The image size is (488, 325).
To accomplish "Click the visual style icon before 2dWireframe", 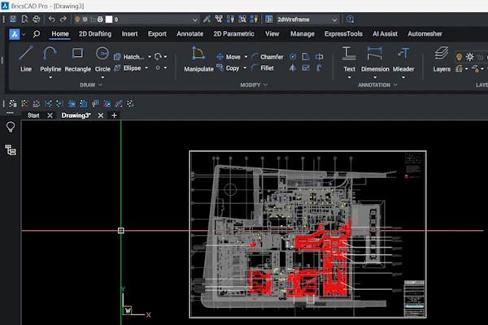I will coord(269,19).
